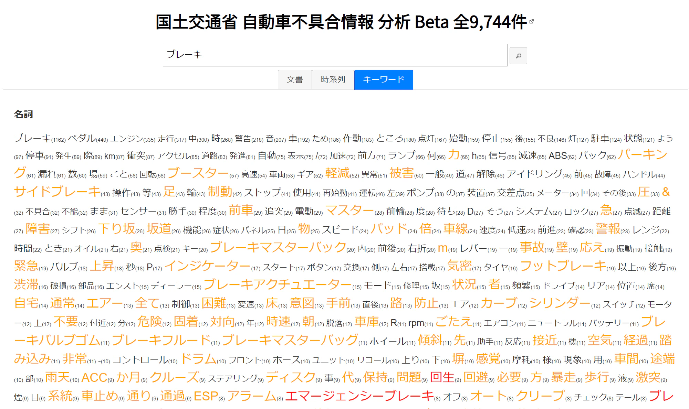Select the キーワード tab
Image resolution: width=689 pixels, height=409 pixels.
coord(384,79)
